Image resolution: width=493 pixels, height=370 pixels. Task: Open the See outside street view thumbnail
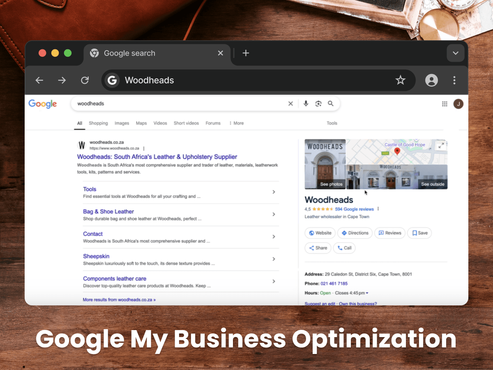pos(397,177)
